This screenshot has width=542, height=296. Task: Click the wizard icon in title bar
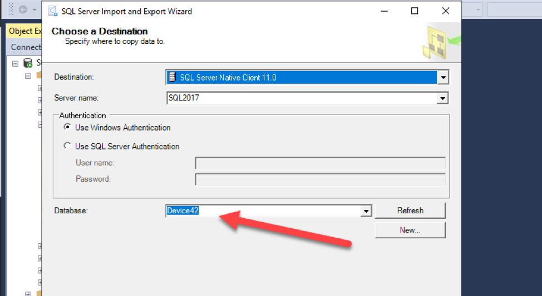52,11
